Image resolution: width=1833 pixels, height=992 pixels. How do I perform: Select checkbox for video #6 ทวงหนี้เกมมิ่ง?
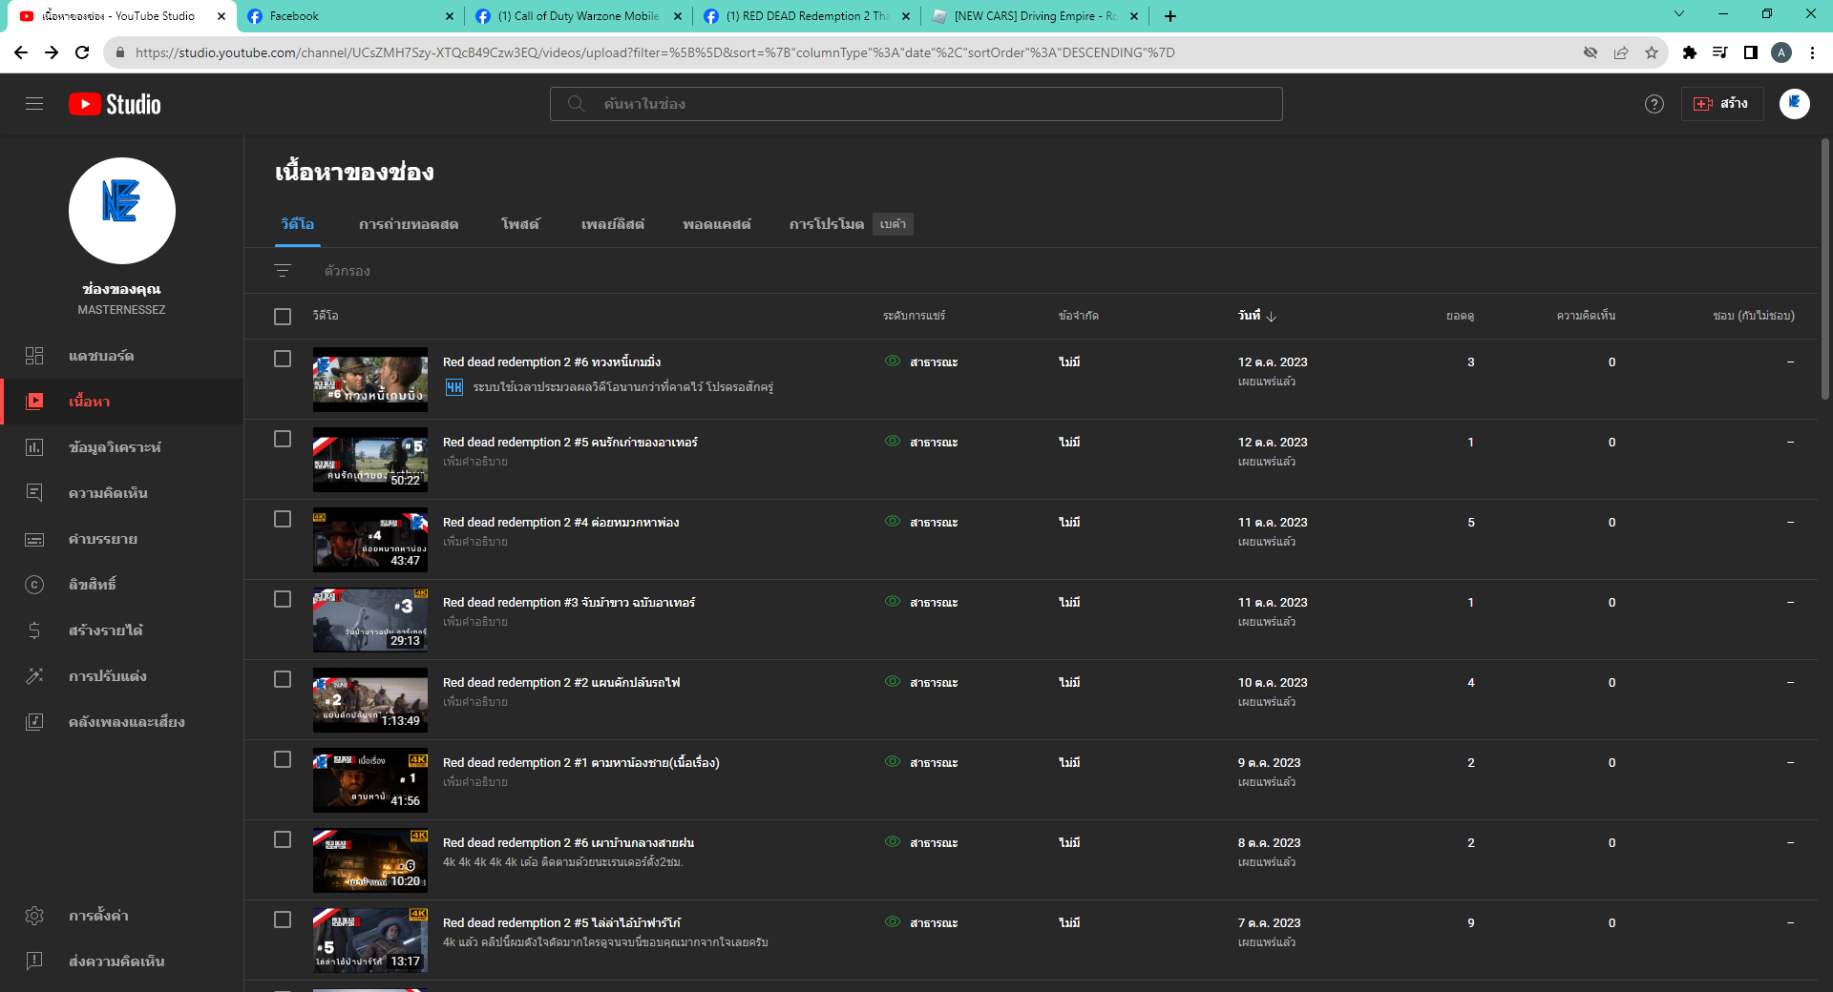(x=283, y=359)
